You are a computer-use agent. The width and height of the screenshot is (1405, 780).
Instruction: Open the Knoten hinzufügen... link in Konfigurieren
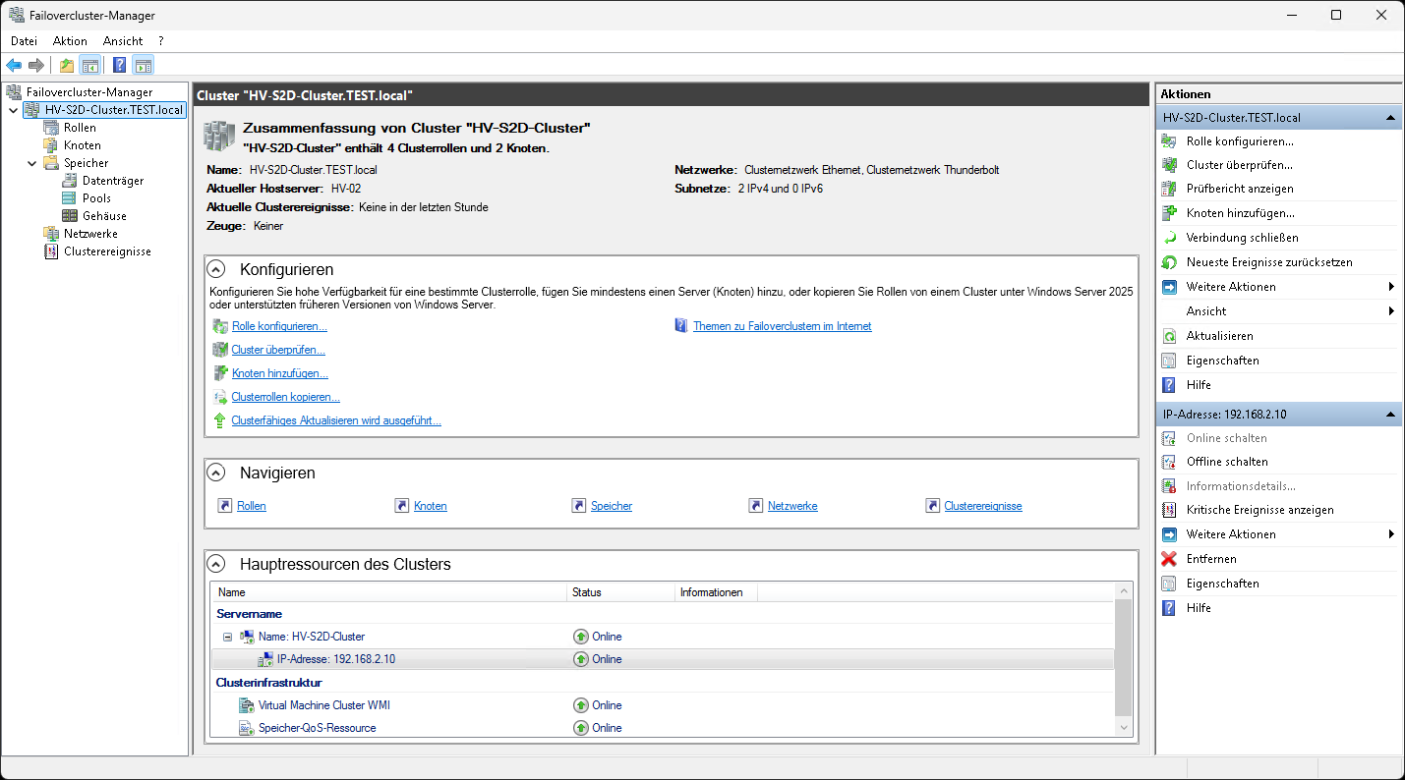[280, 373]
